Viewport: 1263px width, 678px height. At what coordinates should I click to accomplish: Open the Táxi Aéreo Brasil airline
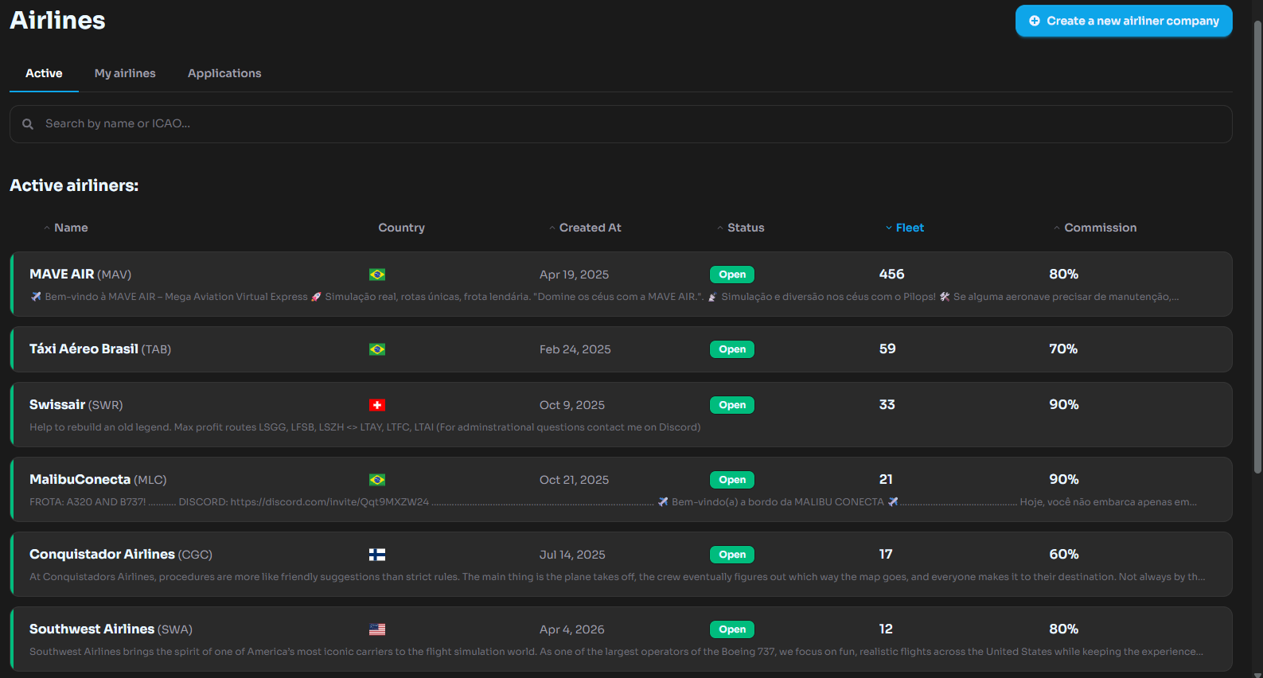tap(621, 349)
